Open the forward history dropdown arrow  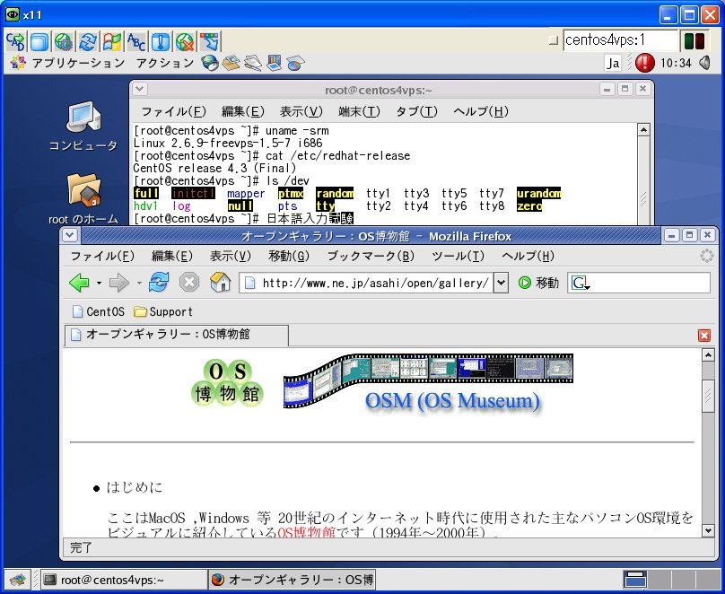pos(139,283)
